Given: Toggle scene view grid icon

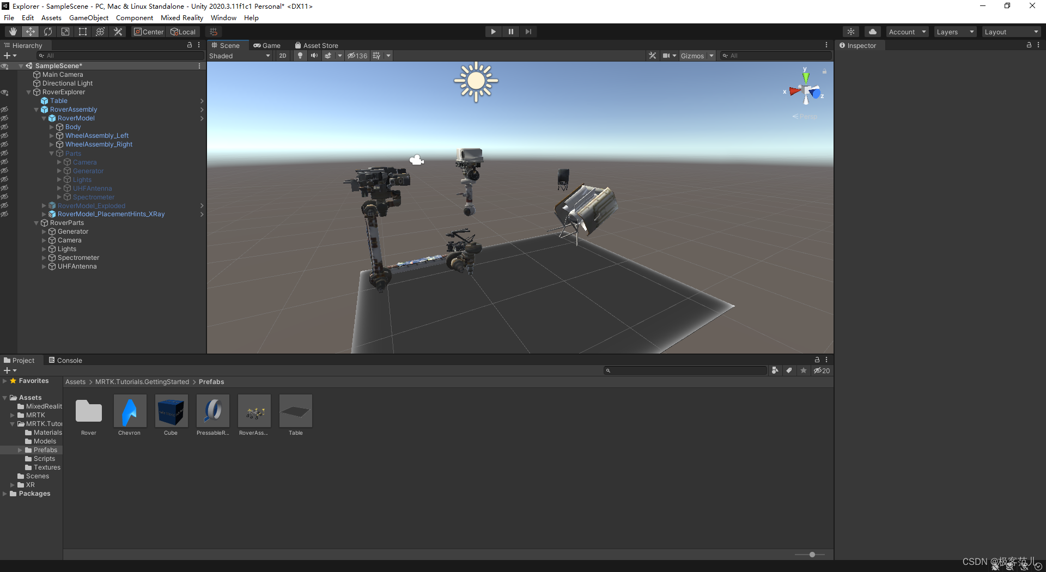Looking at the screenshot, I should 376,56.
